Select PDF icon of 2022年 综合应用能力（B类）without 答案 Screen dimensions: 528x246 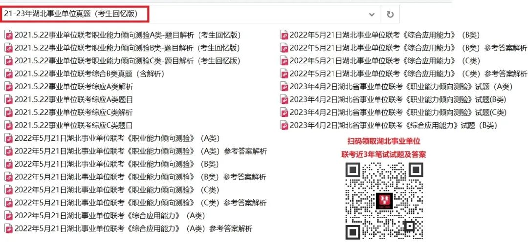pos(284,35)
